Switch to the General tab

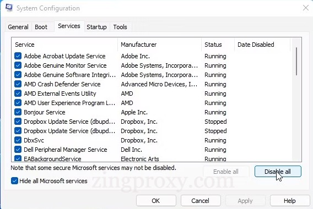pos(18,27)
